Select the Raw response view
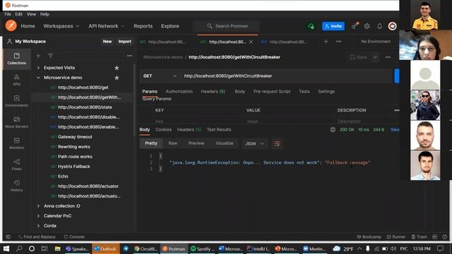 coord(172,143)
